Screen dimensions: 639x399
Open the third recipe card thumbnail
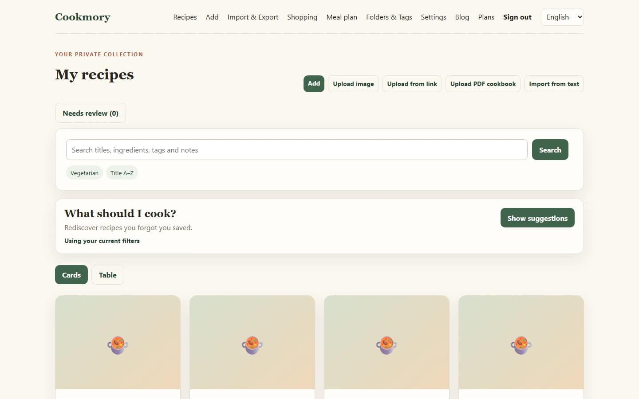[x=387, y=342]
